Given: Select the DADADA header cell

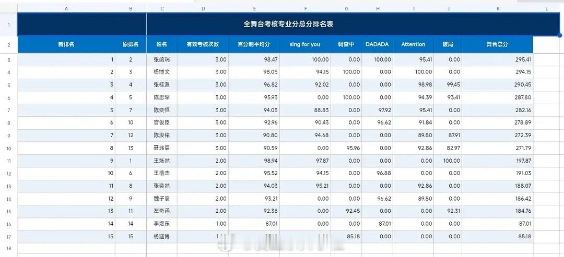Looking at the screenshot, I should pyautogui.click(x=378, y=44).
